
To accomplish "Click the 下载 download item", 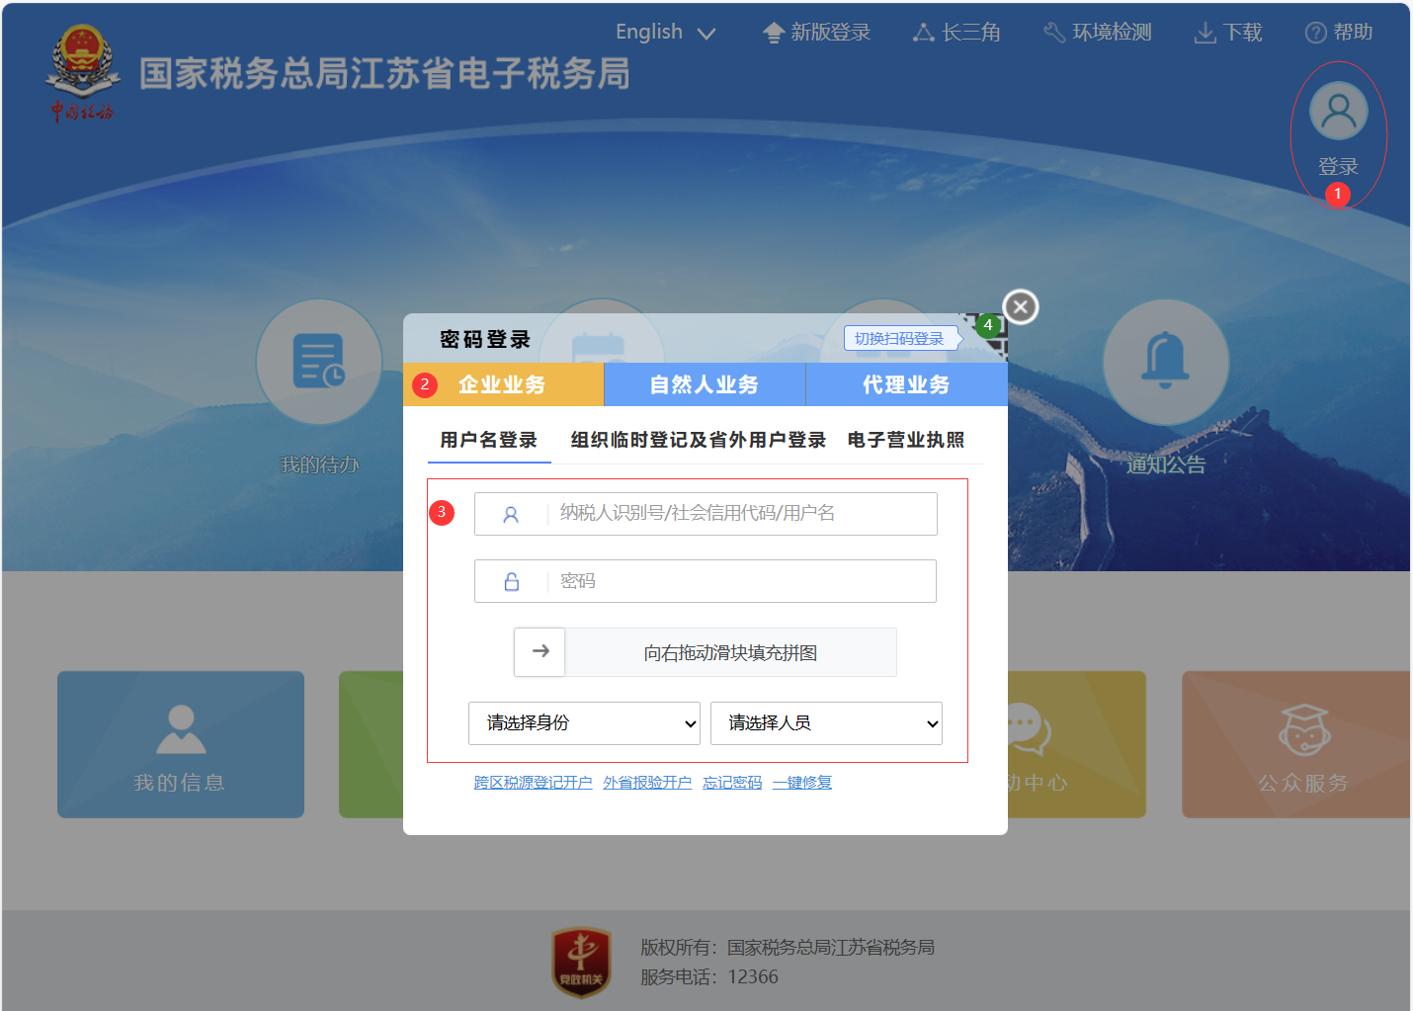I will click(1228, 33).
